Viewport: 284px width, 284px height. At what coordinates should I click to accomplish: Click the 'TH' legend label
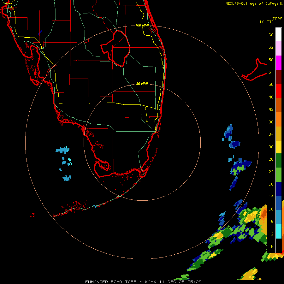(271, 246)
